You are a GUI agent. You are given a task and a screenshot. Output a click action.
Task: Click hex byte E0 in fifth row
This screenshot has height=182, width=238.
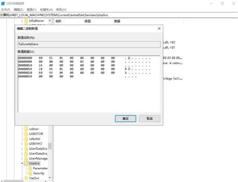click(x=41, y=73)
